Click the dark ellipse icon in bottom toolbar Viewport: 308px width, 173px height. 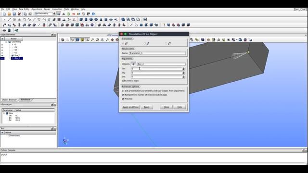click(4, 30)
